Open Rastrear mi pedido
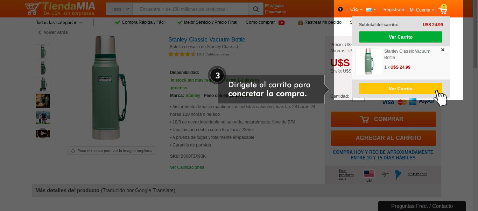Image resolution: width=478 pixels, height=211 pixels. (x=319, y=22)
